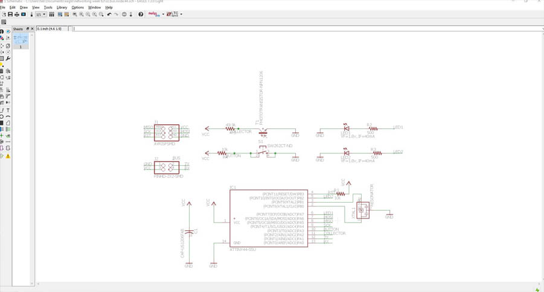
Task: Select sheet 1 thumbnail
Action: click(x=21, y=42)
